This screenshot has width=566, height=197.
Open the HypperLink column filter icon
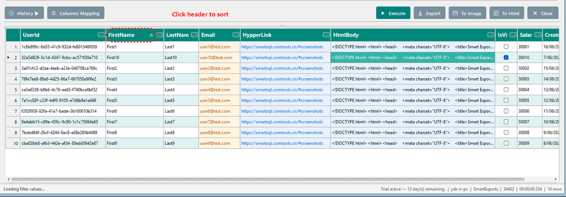pos(326,35)
